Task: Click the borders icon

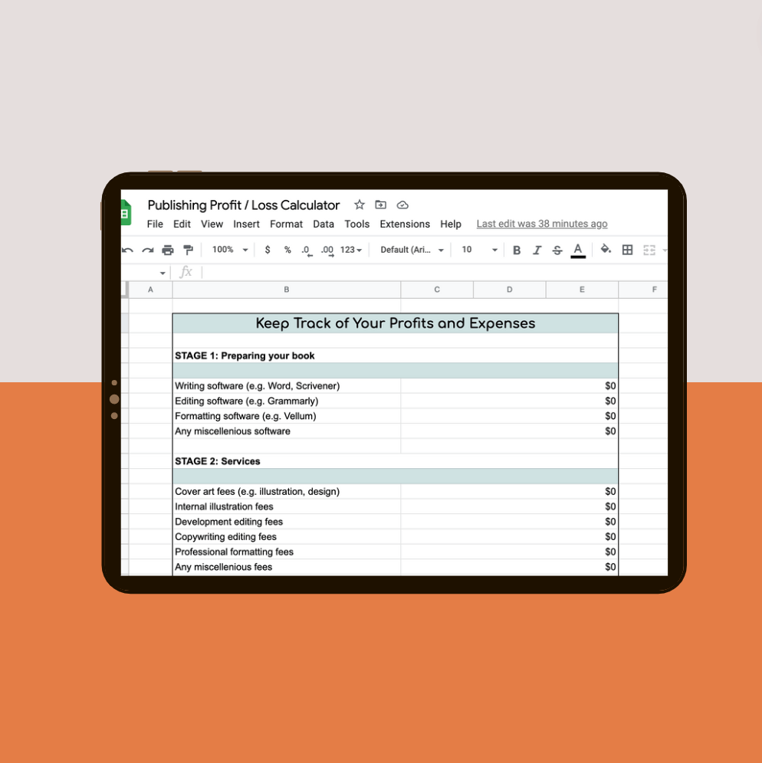Action: pos(627,250)
